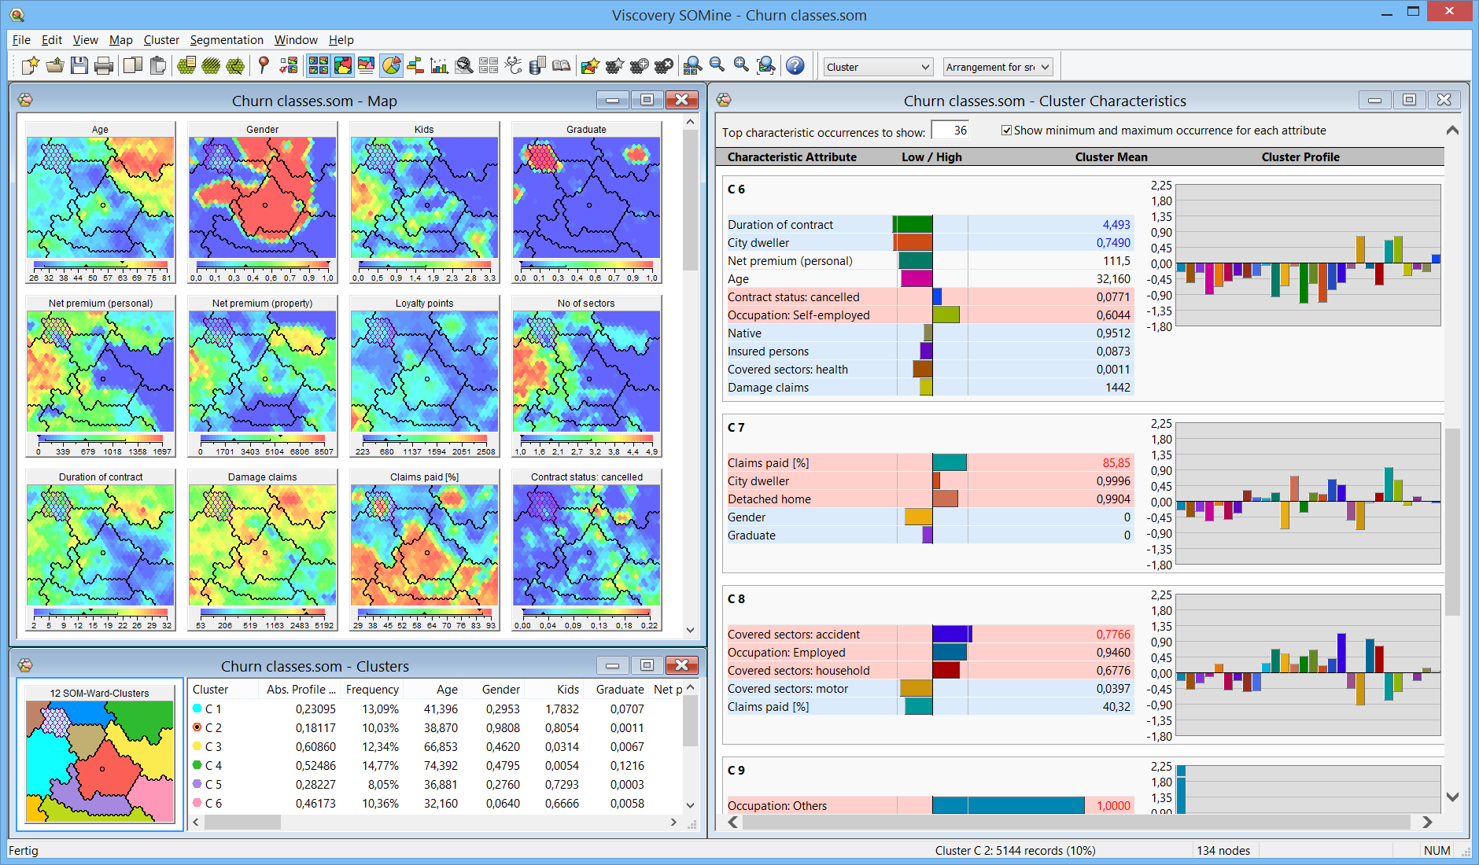Click the zoom in magnifier icon
The height and width of the screenshot is (865, 1479).
741,65
